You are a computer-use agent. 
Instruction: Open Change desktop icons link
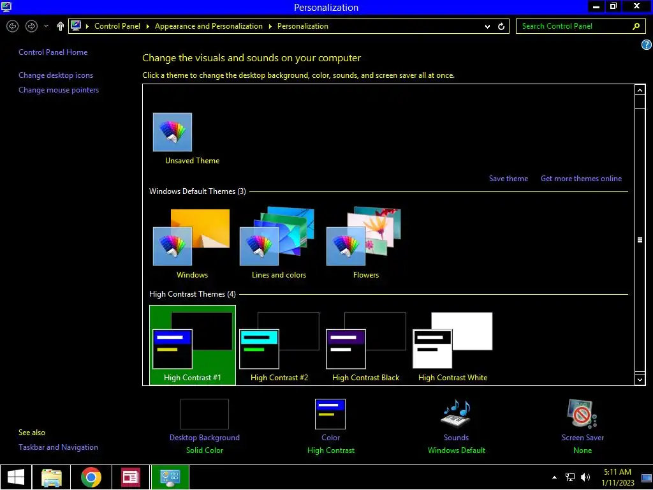pyautogui.click(x=56, y=75)
